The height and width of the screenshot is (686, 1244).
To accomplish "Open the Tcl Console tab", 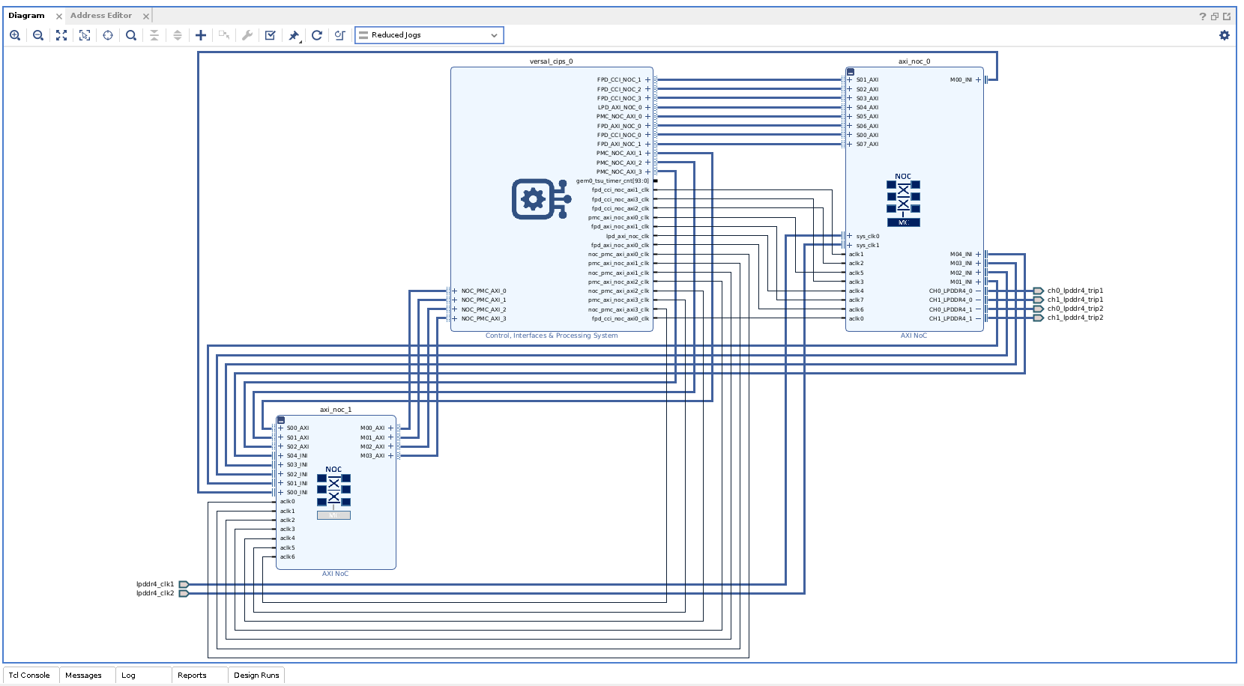I will 29,675.
